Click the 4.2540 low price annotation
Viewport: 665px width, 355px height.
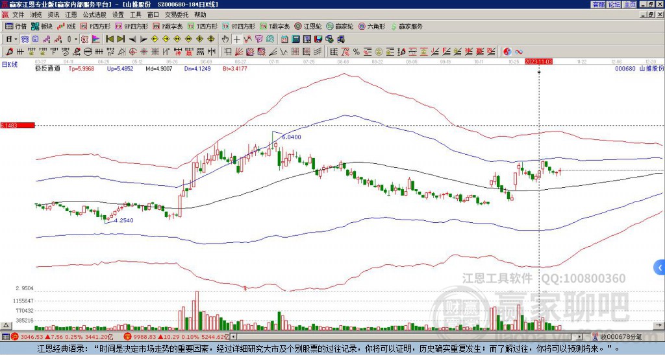(124, 220)
